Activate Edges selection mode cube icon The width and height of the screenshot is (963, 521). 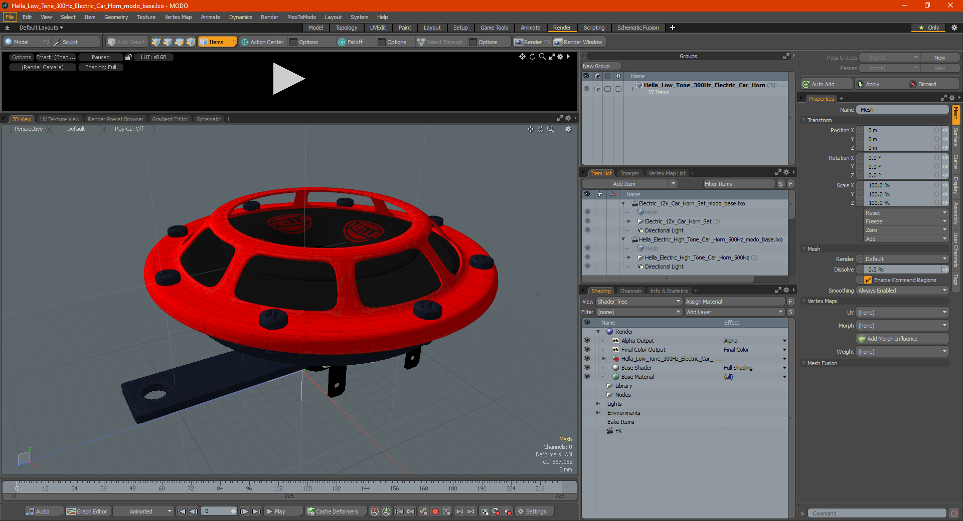[x=168, y=42]
